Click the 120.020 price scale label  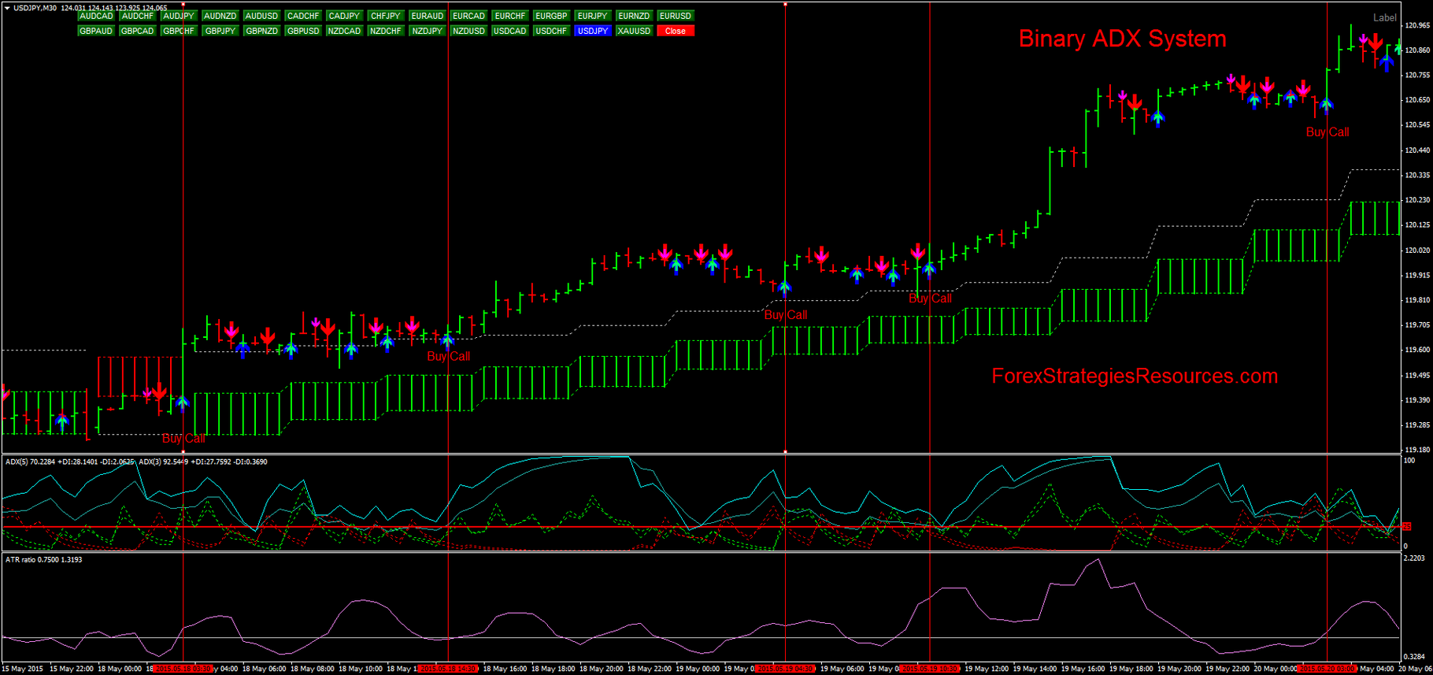click(1417, 250)
